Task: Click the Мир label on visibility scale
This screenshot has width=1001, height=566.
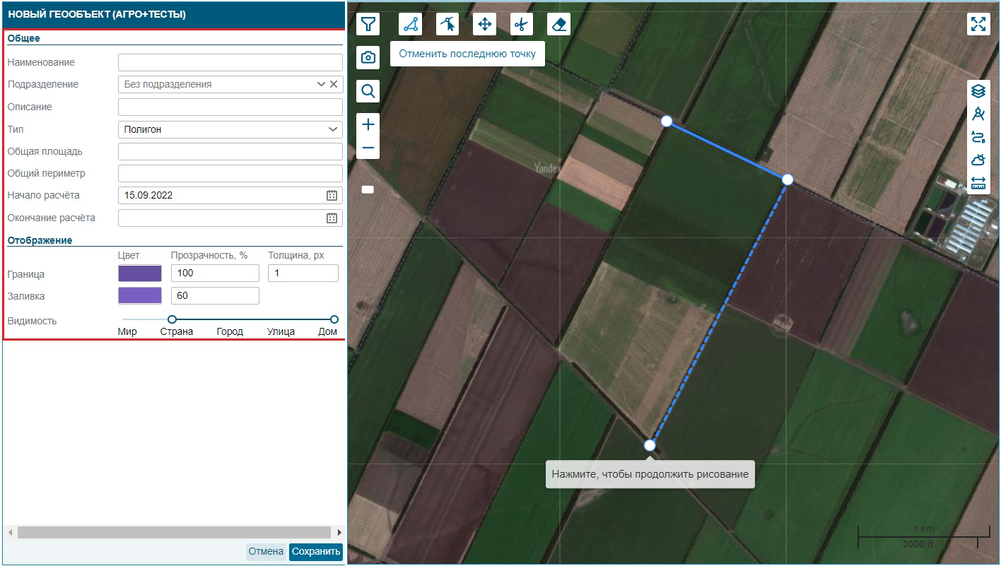Action: pyautogui.click(x=127, y=331)
